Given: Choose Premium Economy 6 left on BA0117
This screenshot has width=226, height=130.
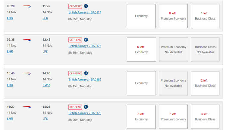Looking at the screenshot, I should point(173,16).
